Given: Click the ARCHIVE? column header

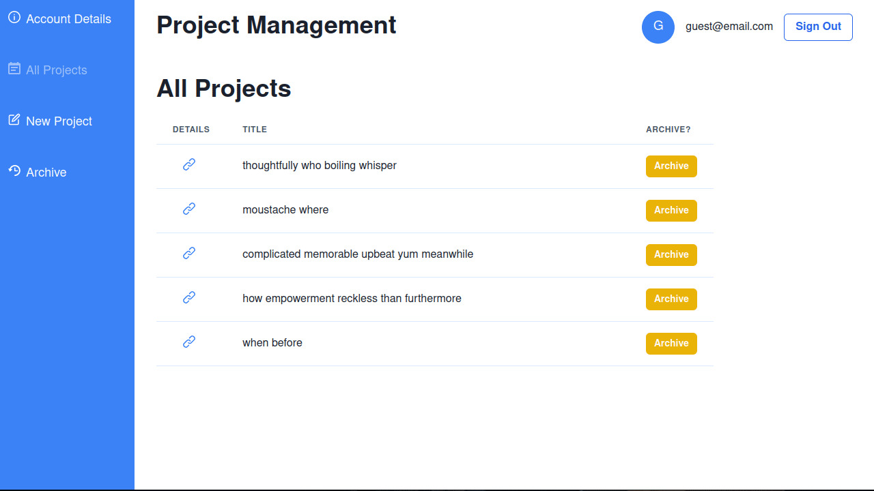Looking at the screenshot, I should (x=668, y=130).
